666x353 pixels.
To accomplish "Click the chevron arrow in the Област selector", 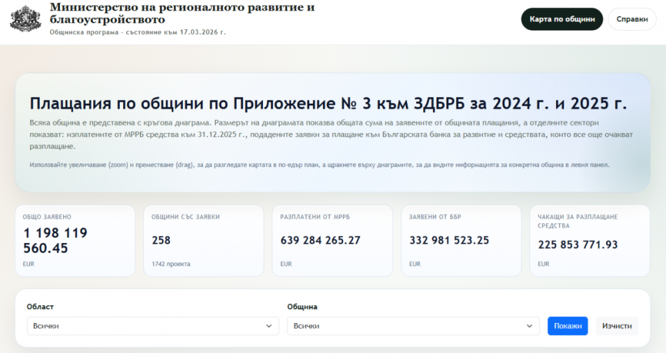I will point(269,326).
